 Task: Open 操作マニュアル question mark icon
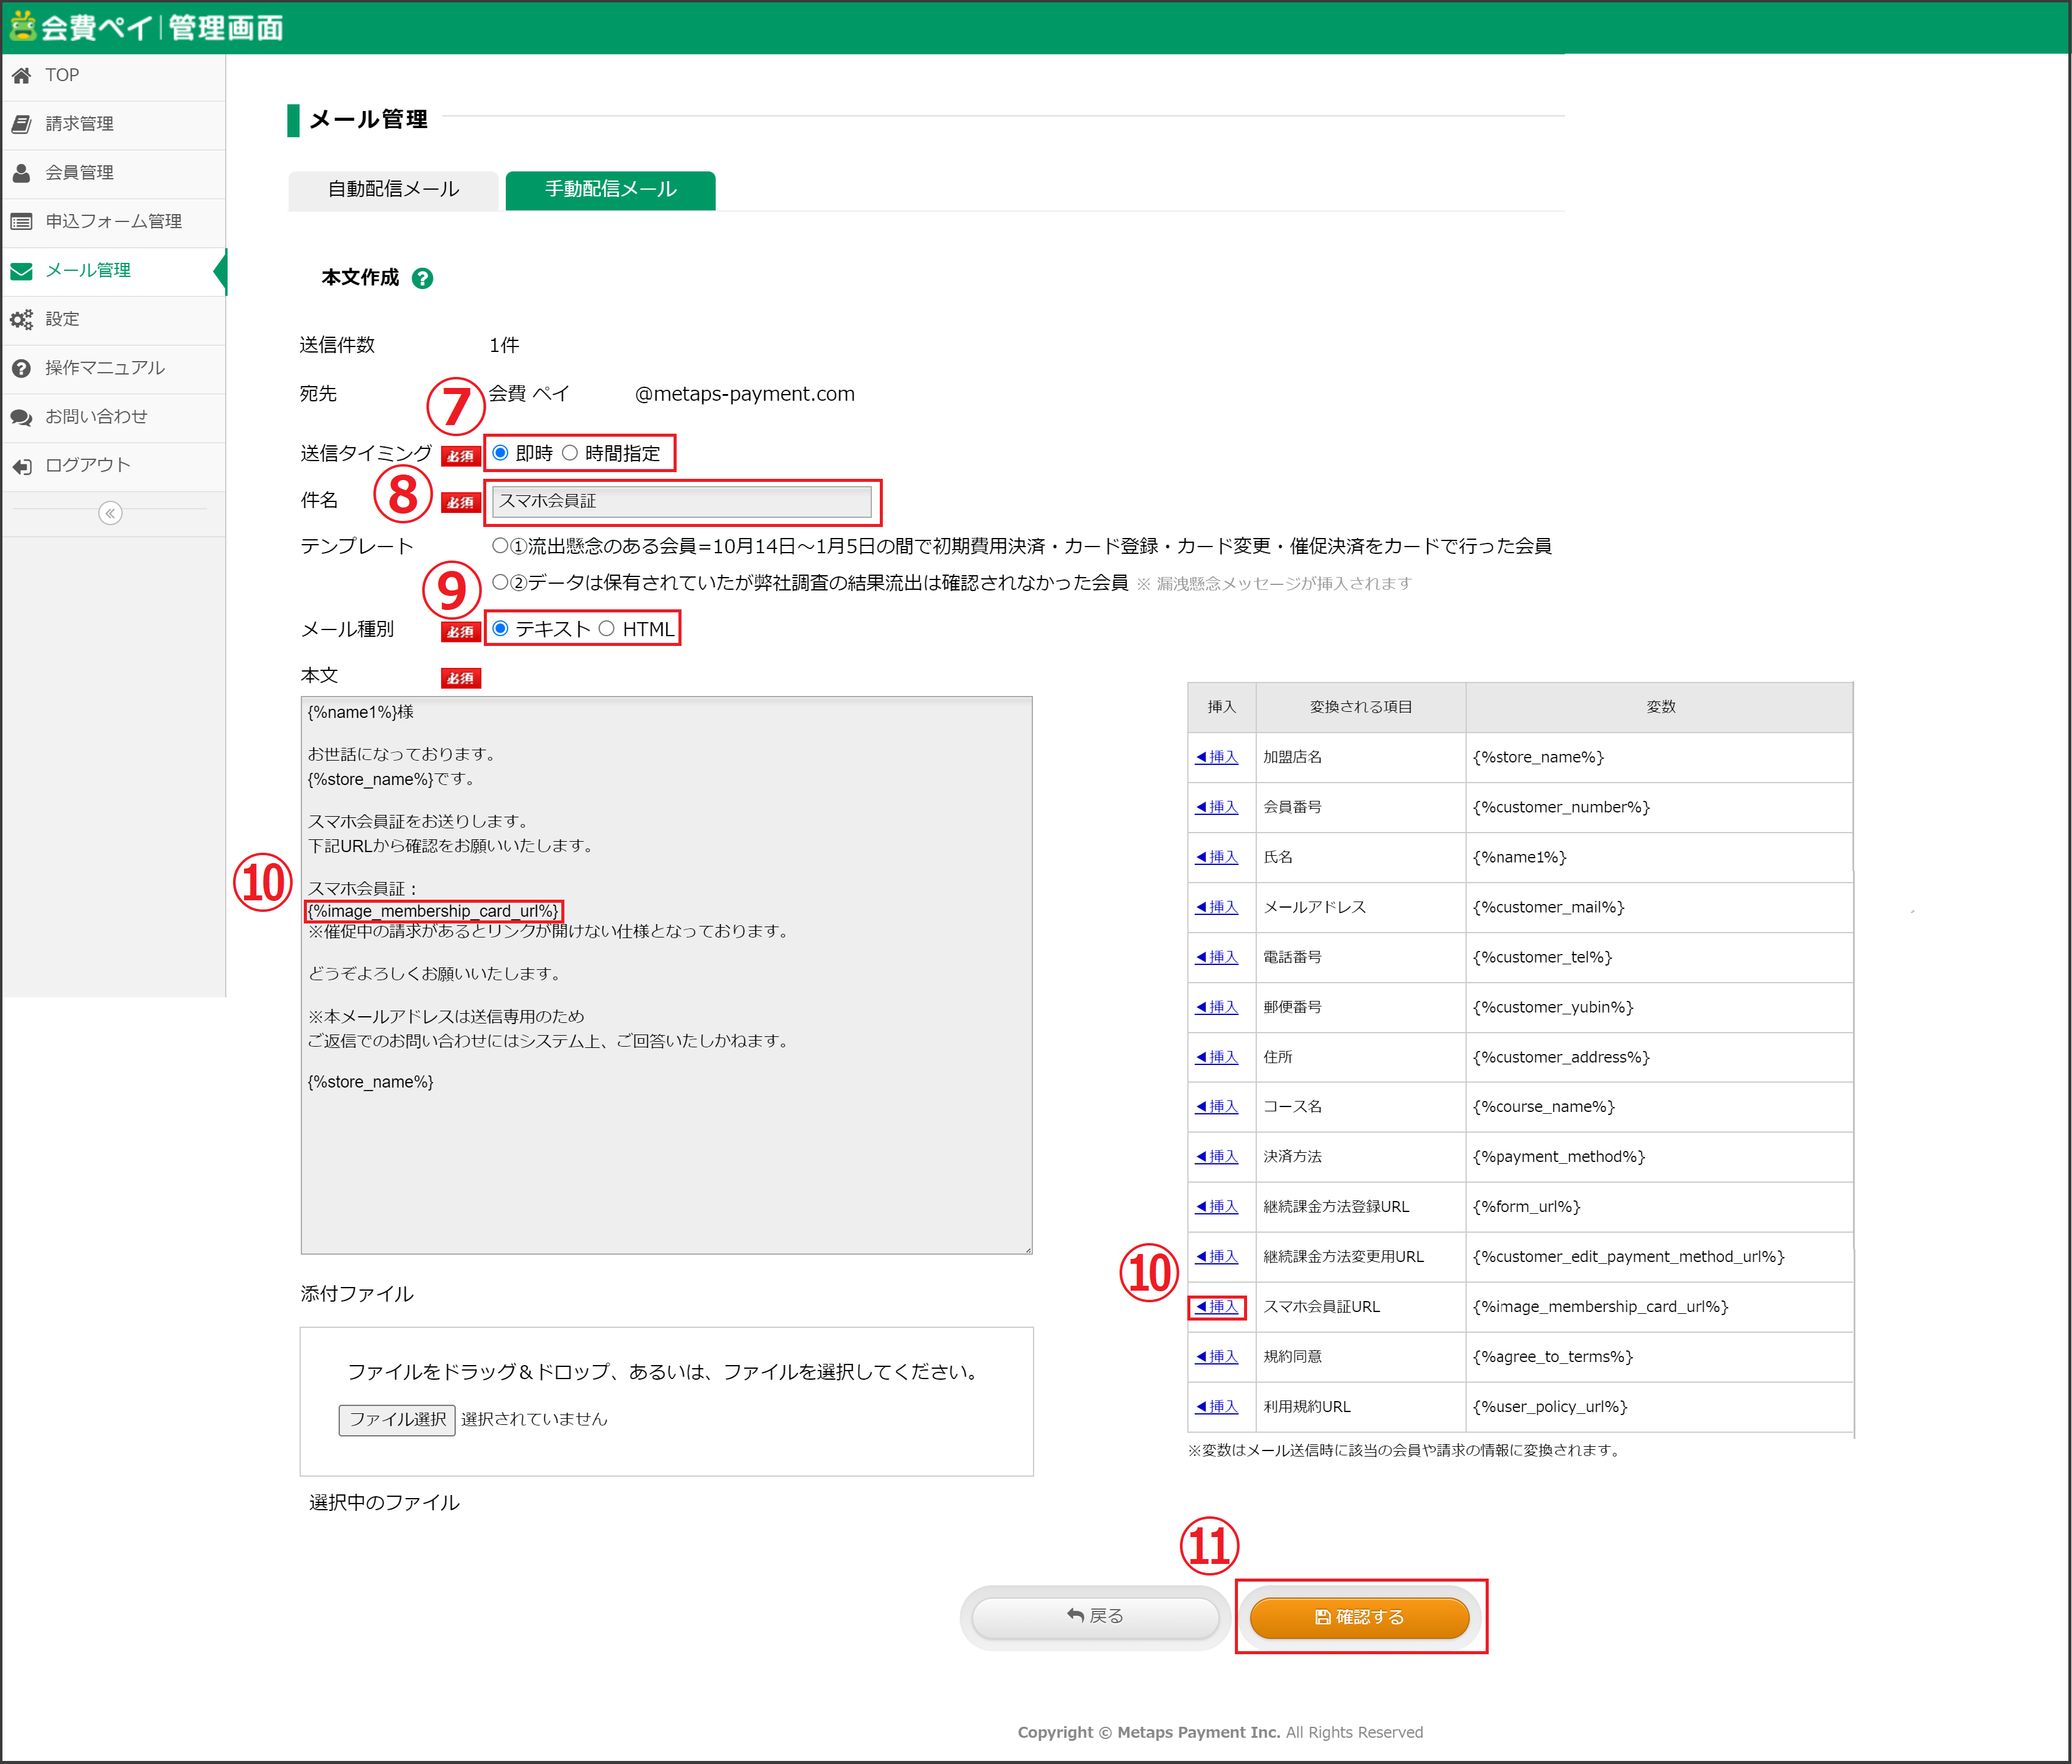pos(21,368)
